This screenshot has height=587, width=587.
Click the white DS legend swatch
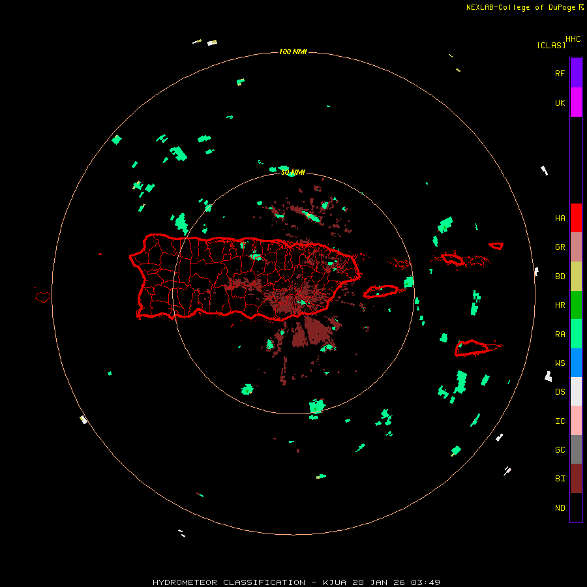(x=576, y=391)
